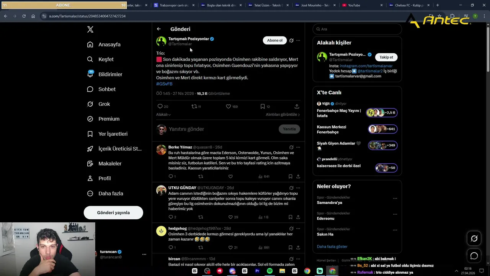Image resolution: width=490 pixels, height=276 pixels.
Task: Open Spotify from taskbar
Action: (x=269, y=271)
